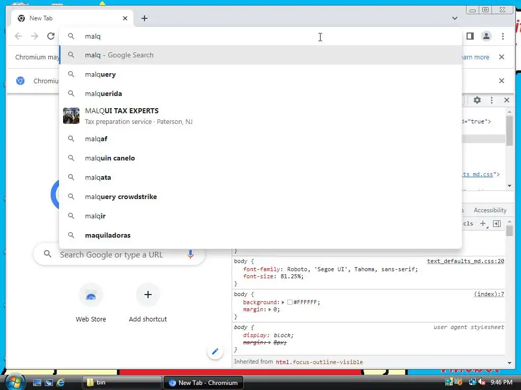Choose the 'malquerida' suggestion

pos(260,93)
